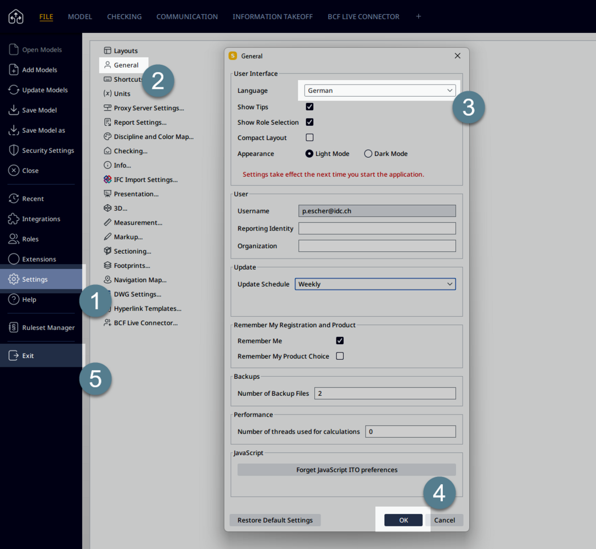This screenshot has width=596, height=549.
Task: Uncheck the Show Tips checkbox
Action: click(310, 107)
